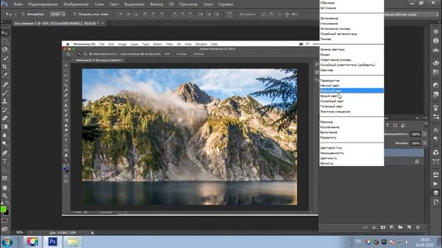Open the workspace switcher dropdown
Viewport: 442px width, 248px height.
pyautogui.click(x=412, y=14)
